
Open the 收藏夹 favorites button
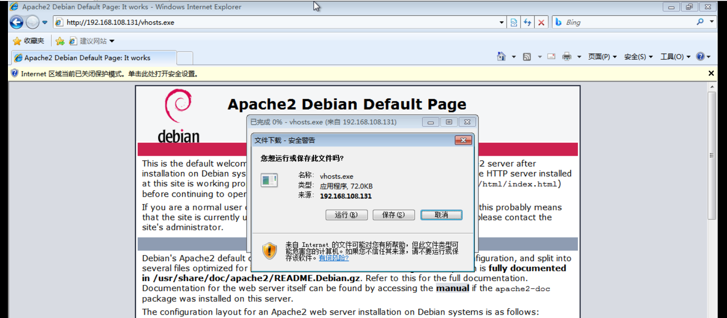[x=28, y=41]
